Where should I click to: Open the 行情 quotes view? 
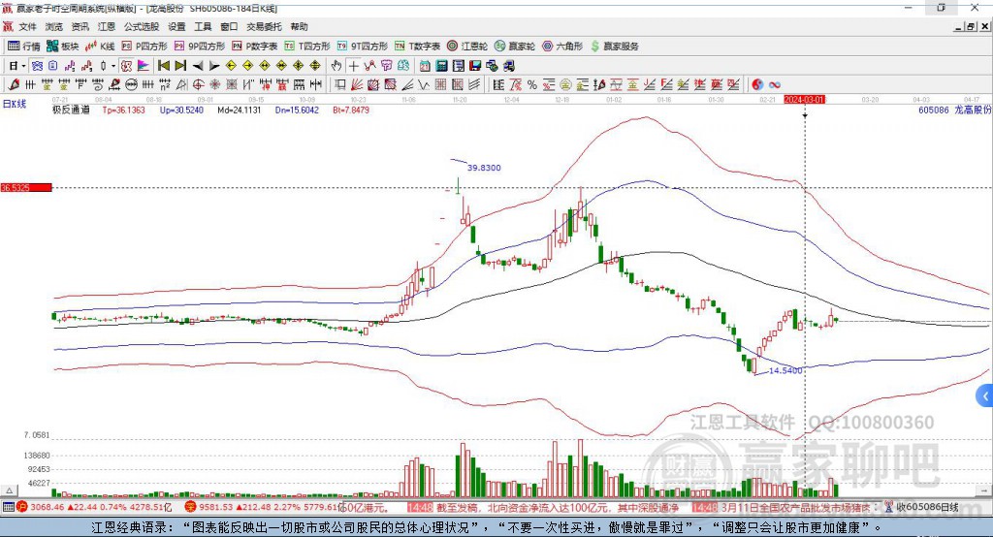pos(24,47)
